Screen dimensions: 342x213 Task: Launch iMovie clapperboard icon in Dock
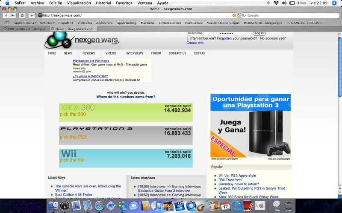(180, 205)
